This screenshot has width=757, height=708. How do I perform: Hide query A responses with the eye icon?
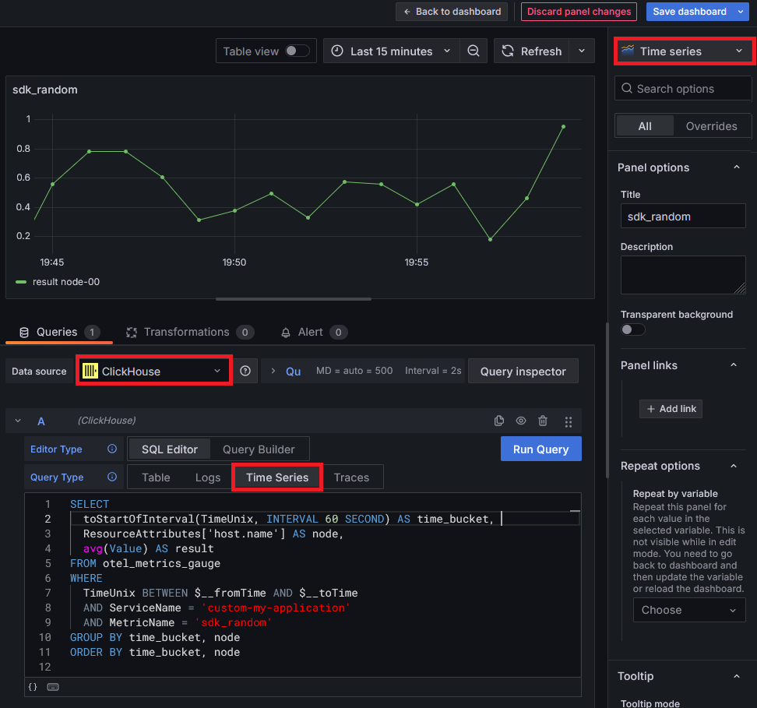coord(520,421)
